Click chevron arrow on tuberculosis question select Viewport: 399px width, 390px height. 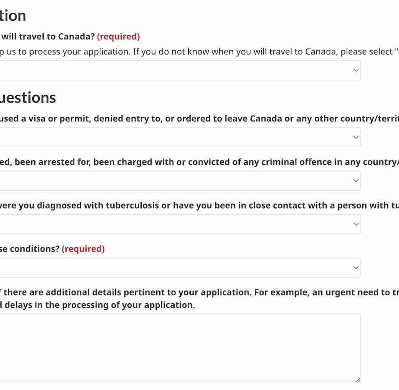[356, 224]
